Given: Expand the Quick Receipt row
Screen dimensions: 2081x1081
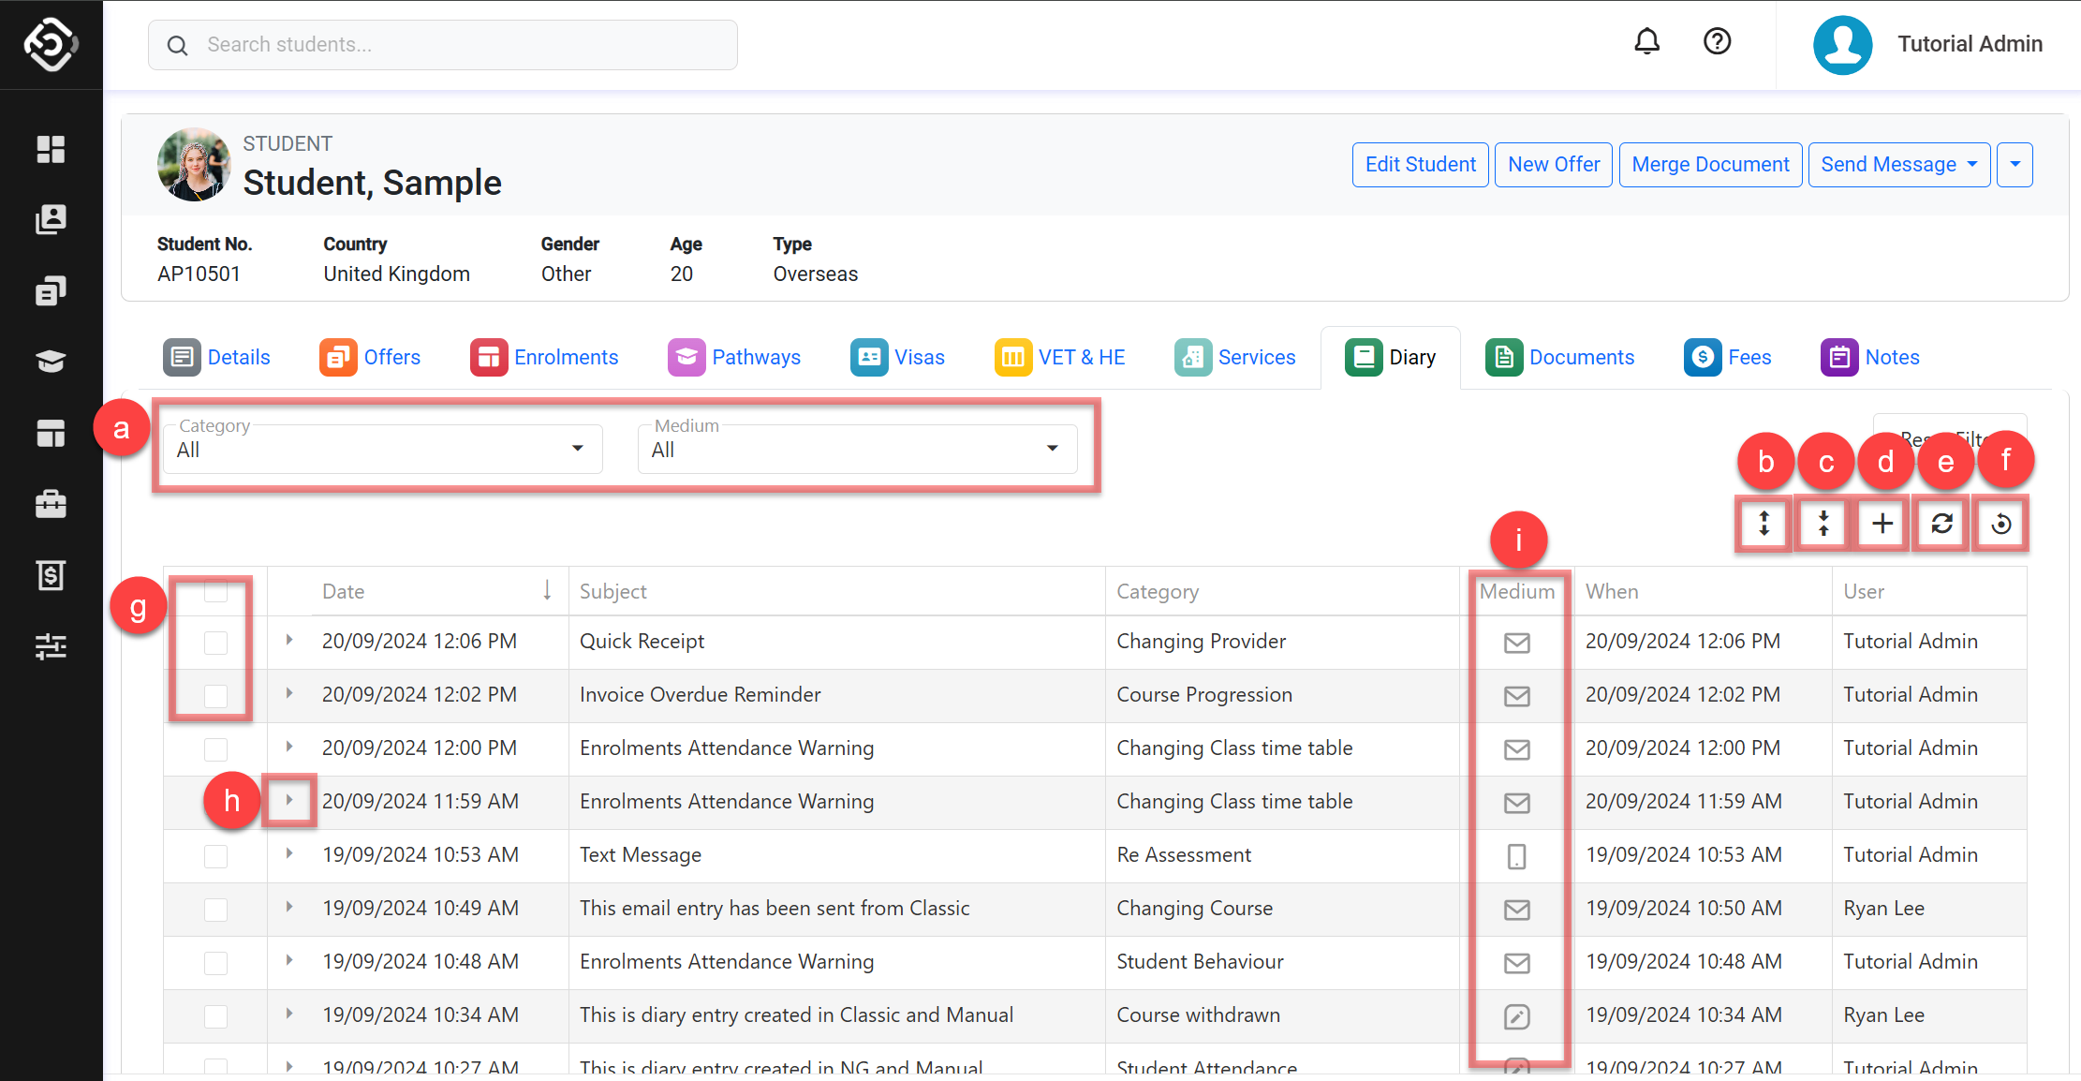Looking at the screenshot, I should coord(289,640).
